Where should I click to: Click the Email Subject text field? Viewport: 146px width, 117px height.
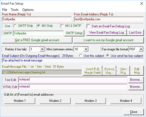pos(73,60)
